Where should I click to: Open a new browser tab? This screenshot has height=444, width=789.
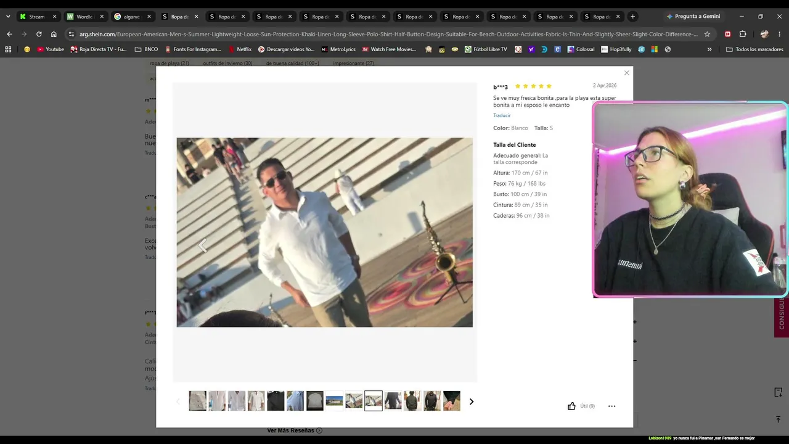(632, 17)
